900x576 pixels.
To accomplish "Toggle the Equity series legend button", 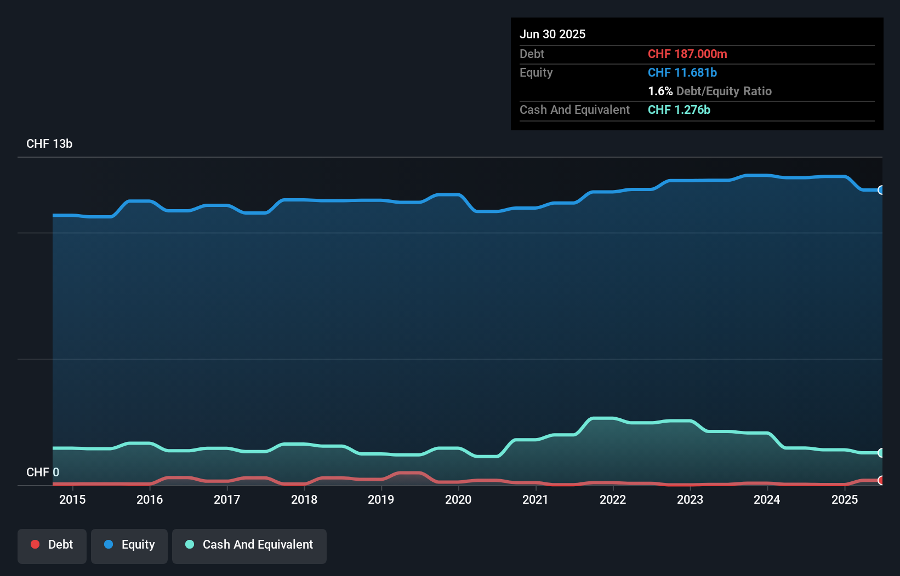I will coord(129,545).
